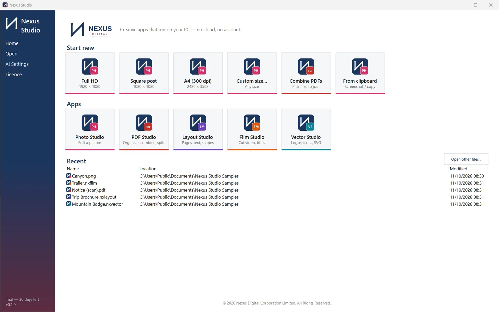Select the Combine PDFs tile
499x312 pixels.
pos(306,73)
